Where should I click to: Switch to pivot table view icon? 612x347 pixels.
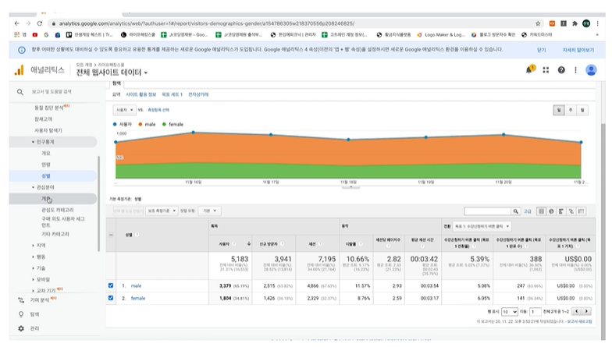point(581,211)
